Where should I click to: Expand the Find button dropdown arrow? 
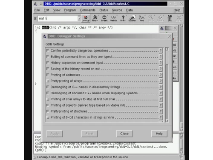98,15
